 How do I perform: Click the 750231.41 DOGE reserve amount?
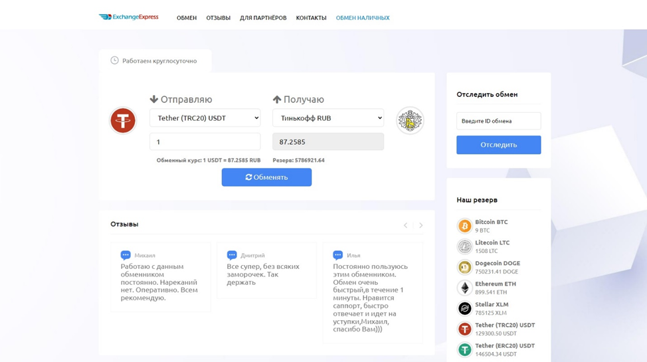tap(497, 272)
